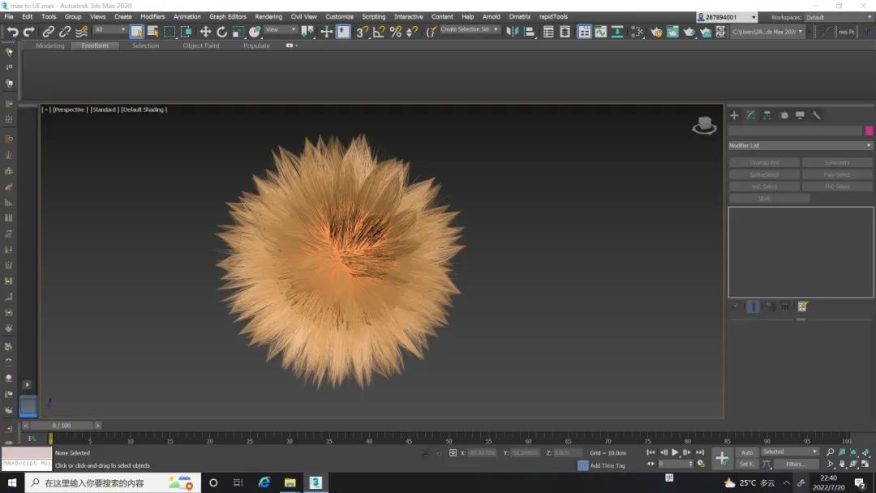Switch to the Object Paint ribbon tab
876x493 pixels.
click(x=200, y=46)
